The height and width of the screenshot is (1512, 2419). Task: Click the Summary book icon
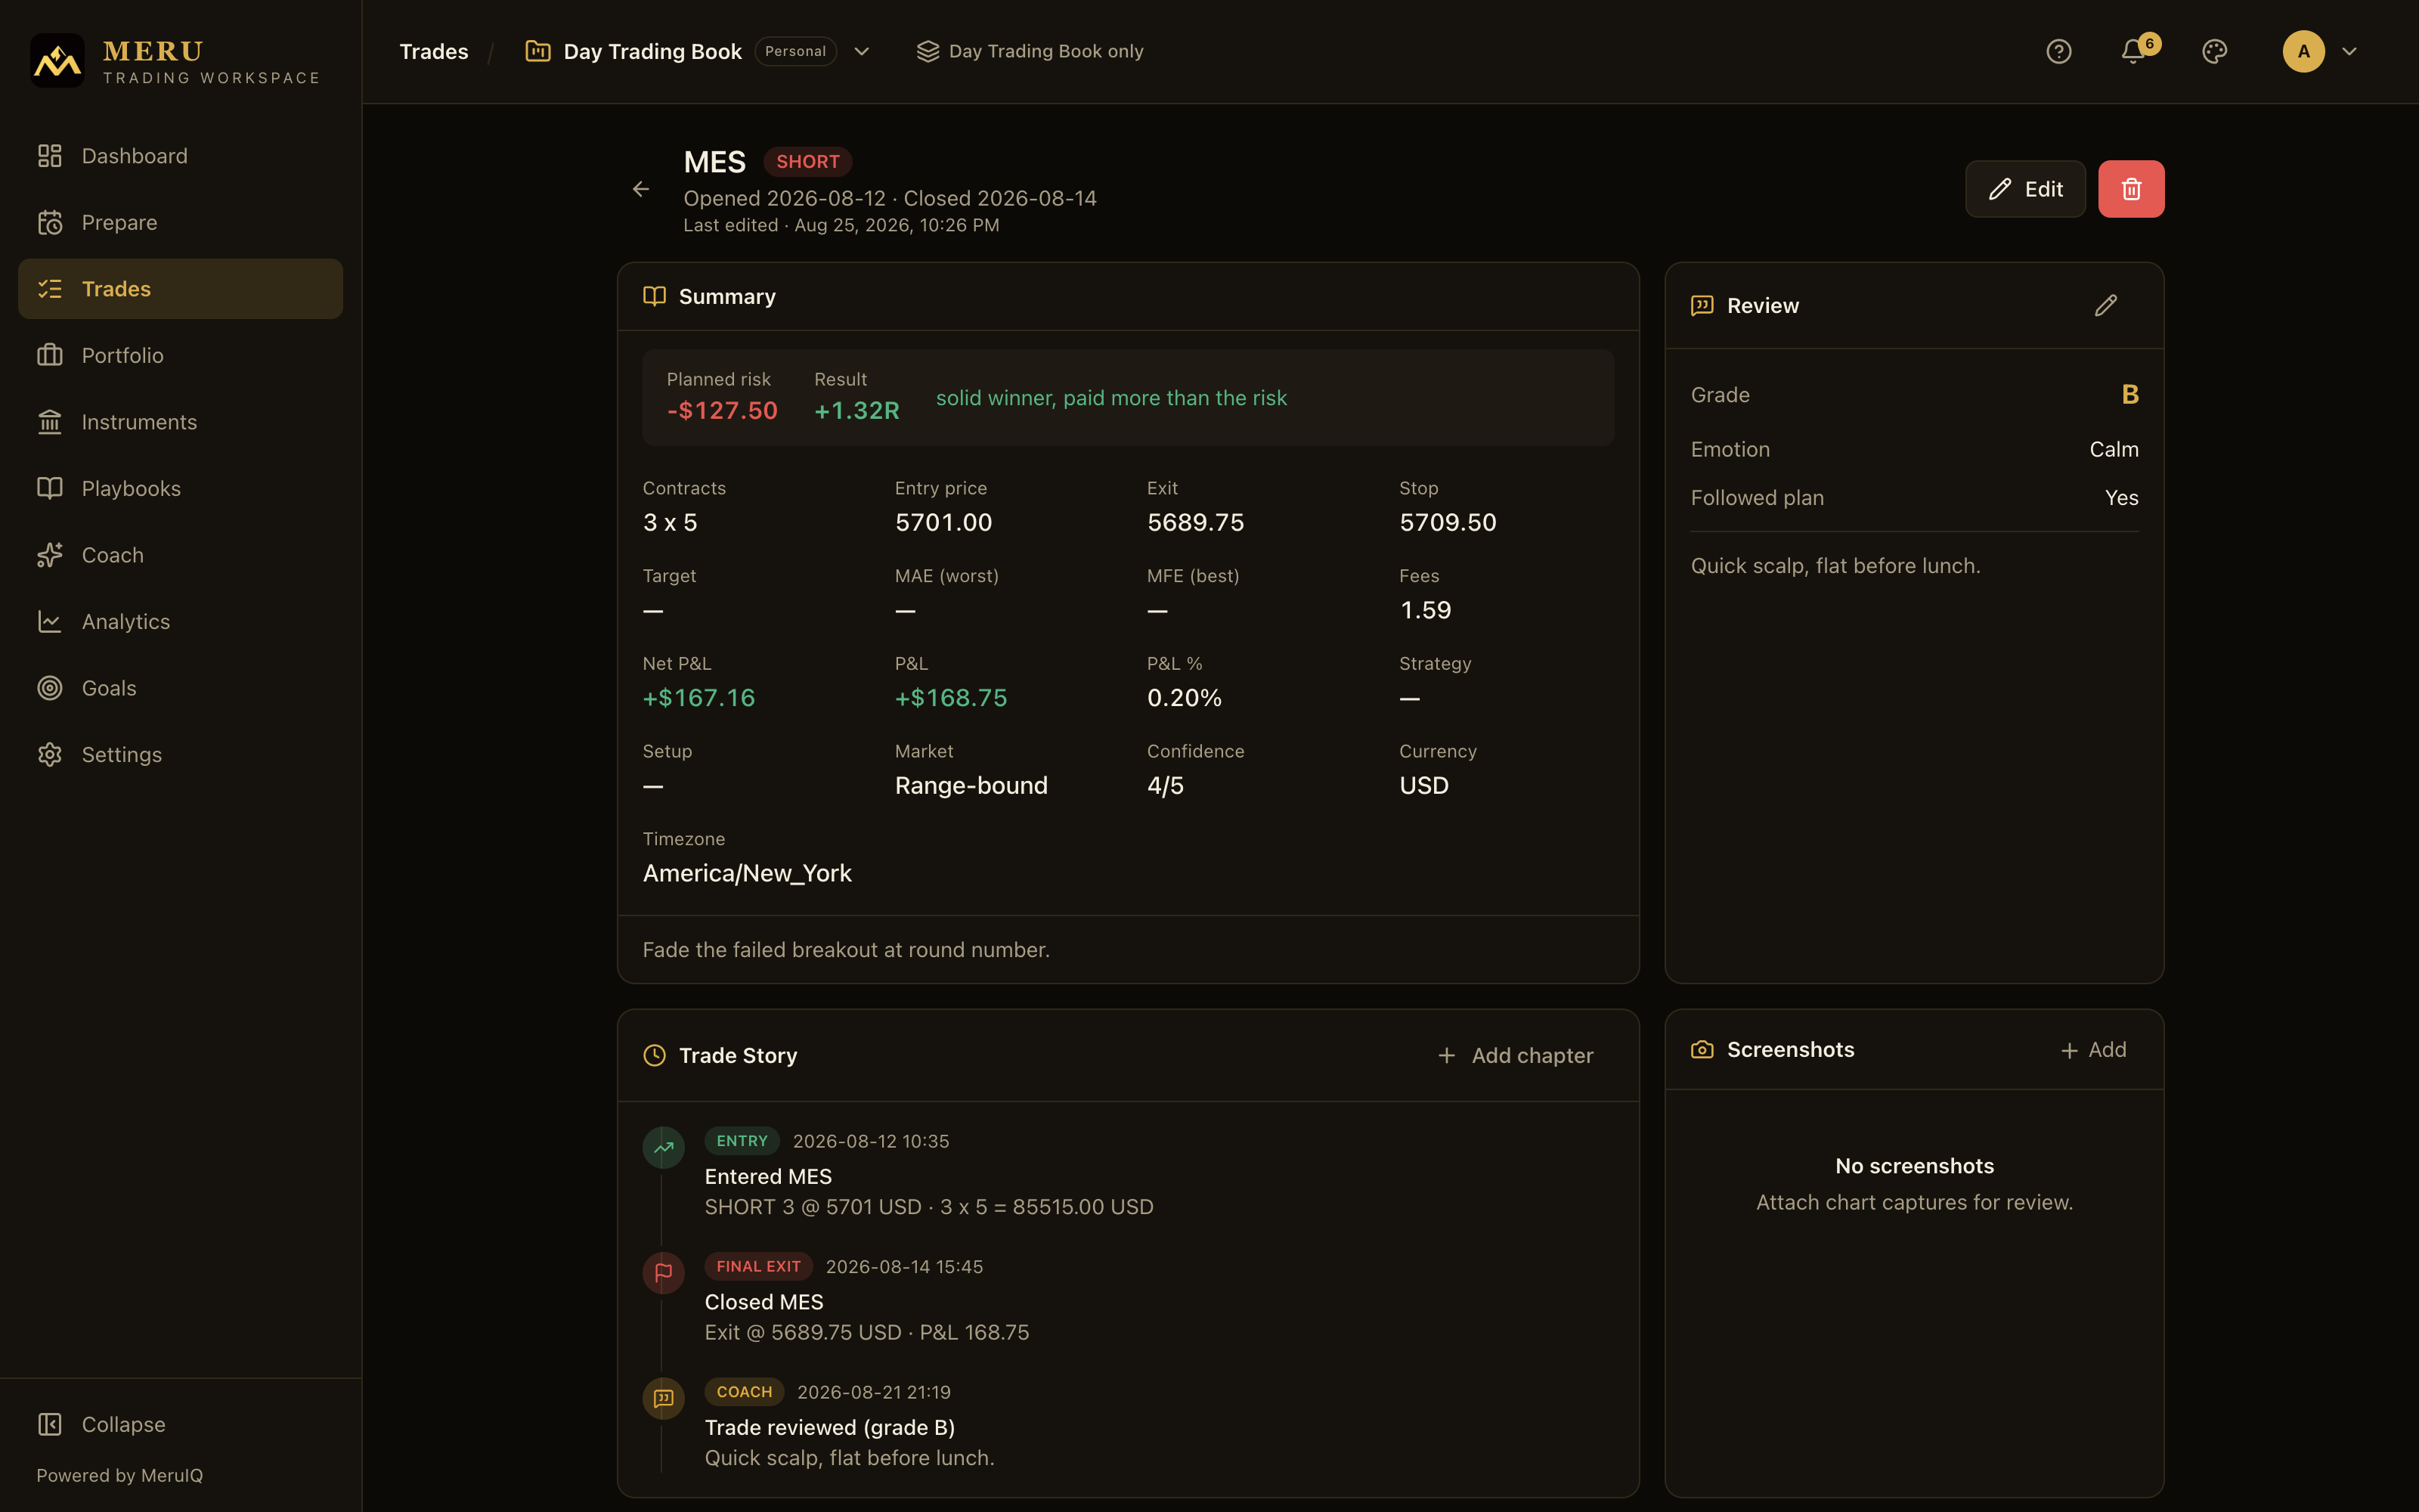tap(654, 297)
